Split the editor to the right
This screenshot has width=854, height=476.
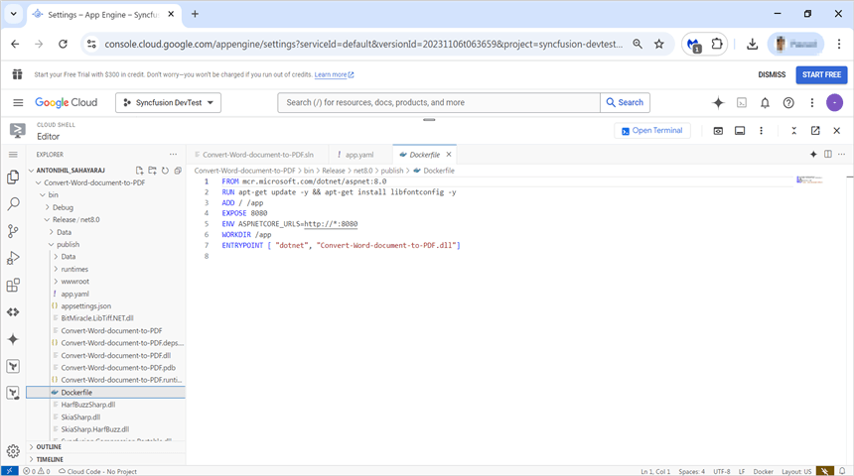tap(828, 155)
